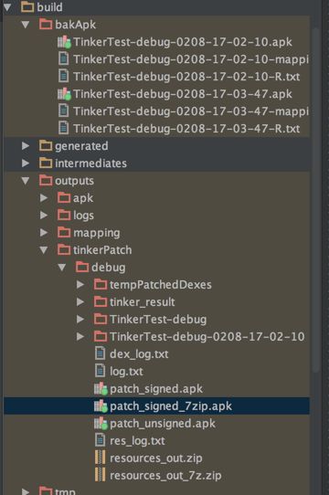Expand the mapping folder arrow
This screenshot has width=329, height=495.
(x=44, y=233)
